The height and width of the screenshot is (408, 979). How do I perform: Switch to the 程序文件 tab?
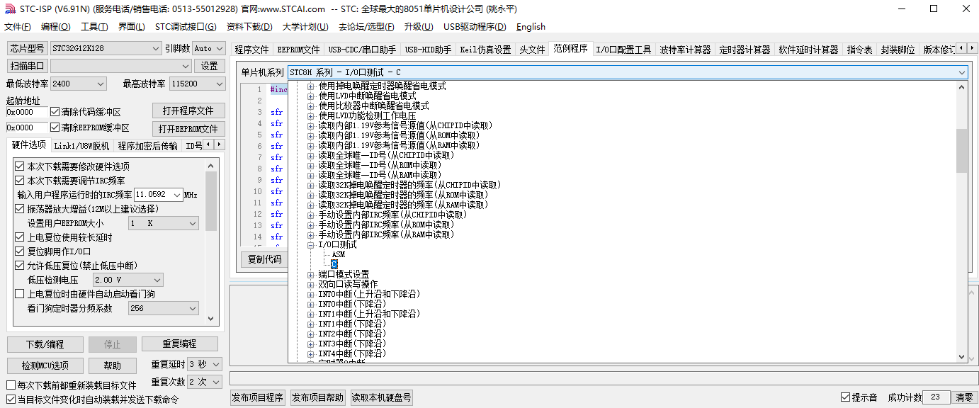(252, 50)
